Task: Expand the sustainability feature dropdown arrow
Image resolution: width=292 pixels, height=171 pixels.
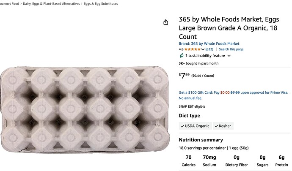Action: click(229, 56)
